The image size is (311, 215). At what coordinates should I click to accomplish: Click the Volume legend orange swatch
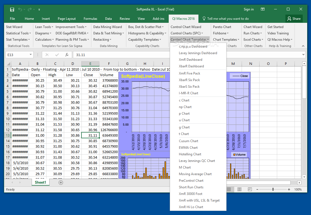(234, 155)
